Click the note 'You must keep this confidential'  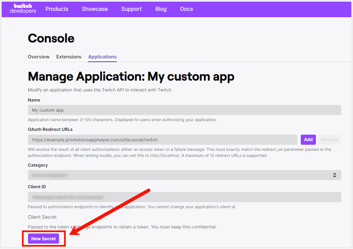point(184,227)
